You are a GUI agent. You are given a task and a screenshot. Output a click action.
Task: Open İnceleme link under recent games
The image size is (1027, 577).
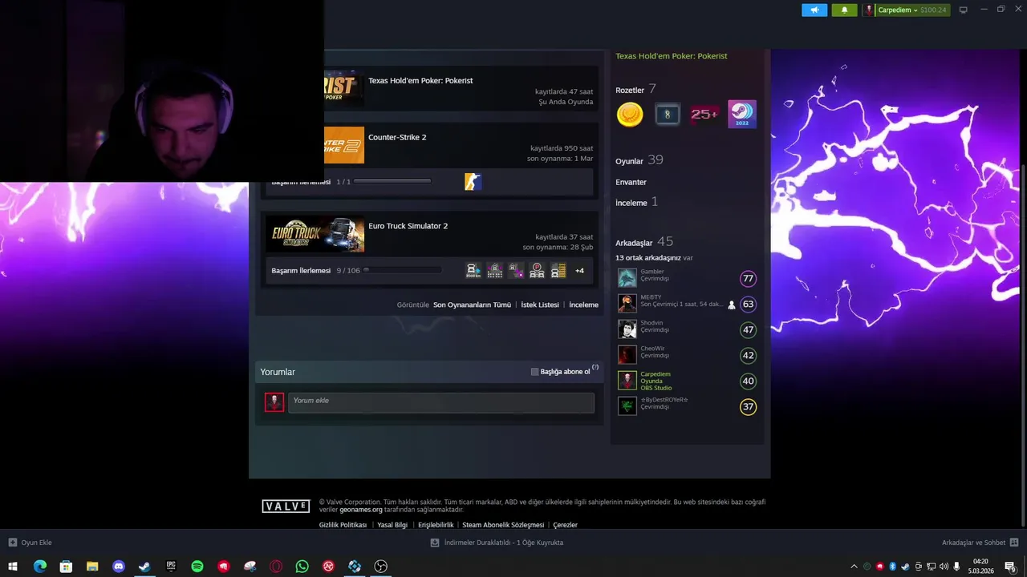pos(583,305)
